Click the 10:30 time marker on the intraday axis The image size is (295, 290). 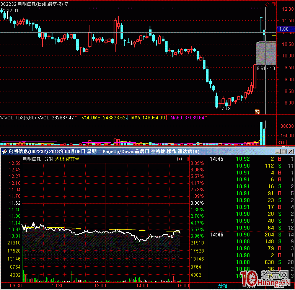pyautogui.click(x=57, y=285)
